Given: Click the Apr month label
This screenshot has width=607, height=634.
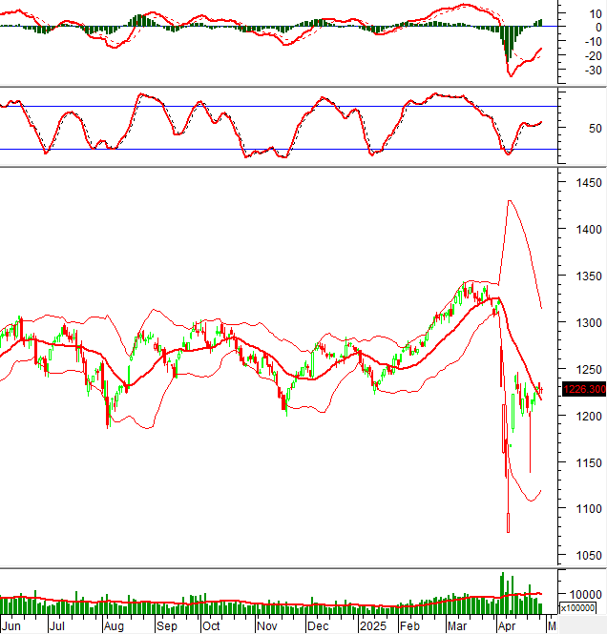Looking at the screenshot, I should pos(507,626).
